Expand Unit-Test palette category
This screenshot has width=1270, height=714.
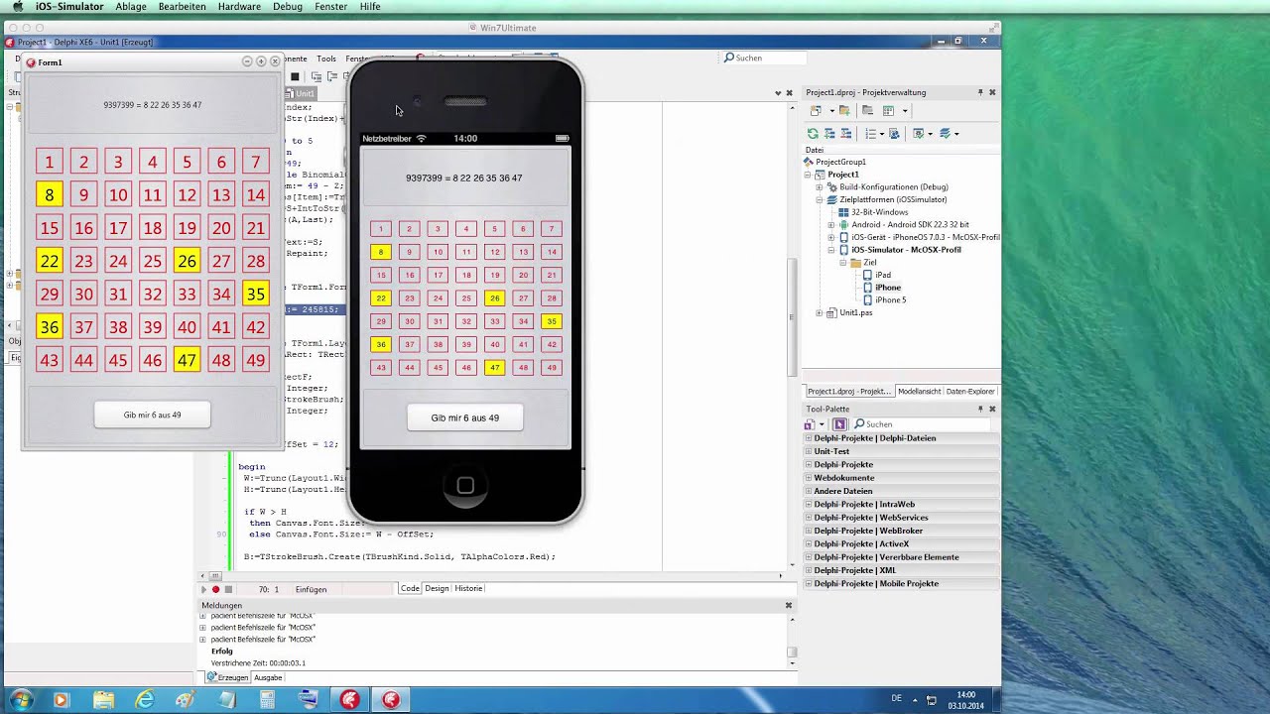tap(808, 451)
